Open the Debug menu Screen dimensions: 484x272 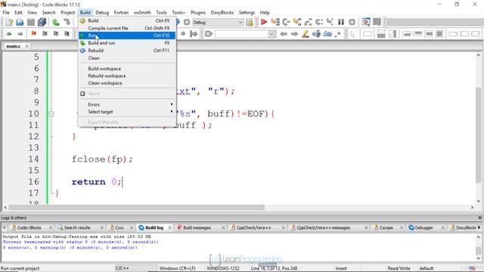pyautogui.click(x=102, y=12)
